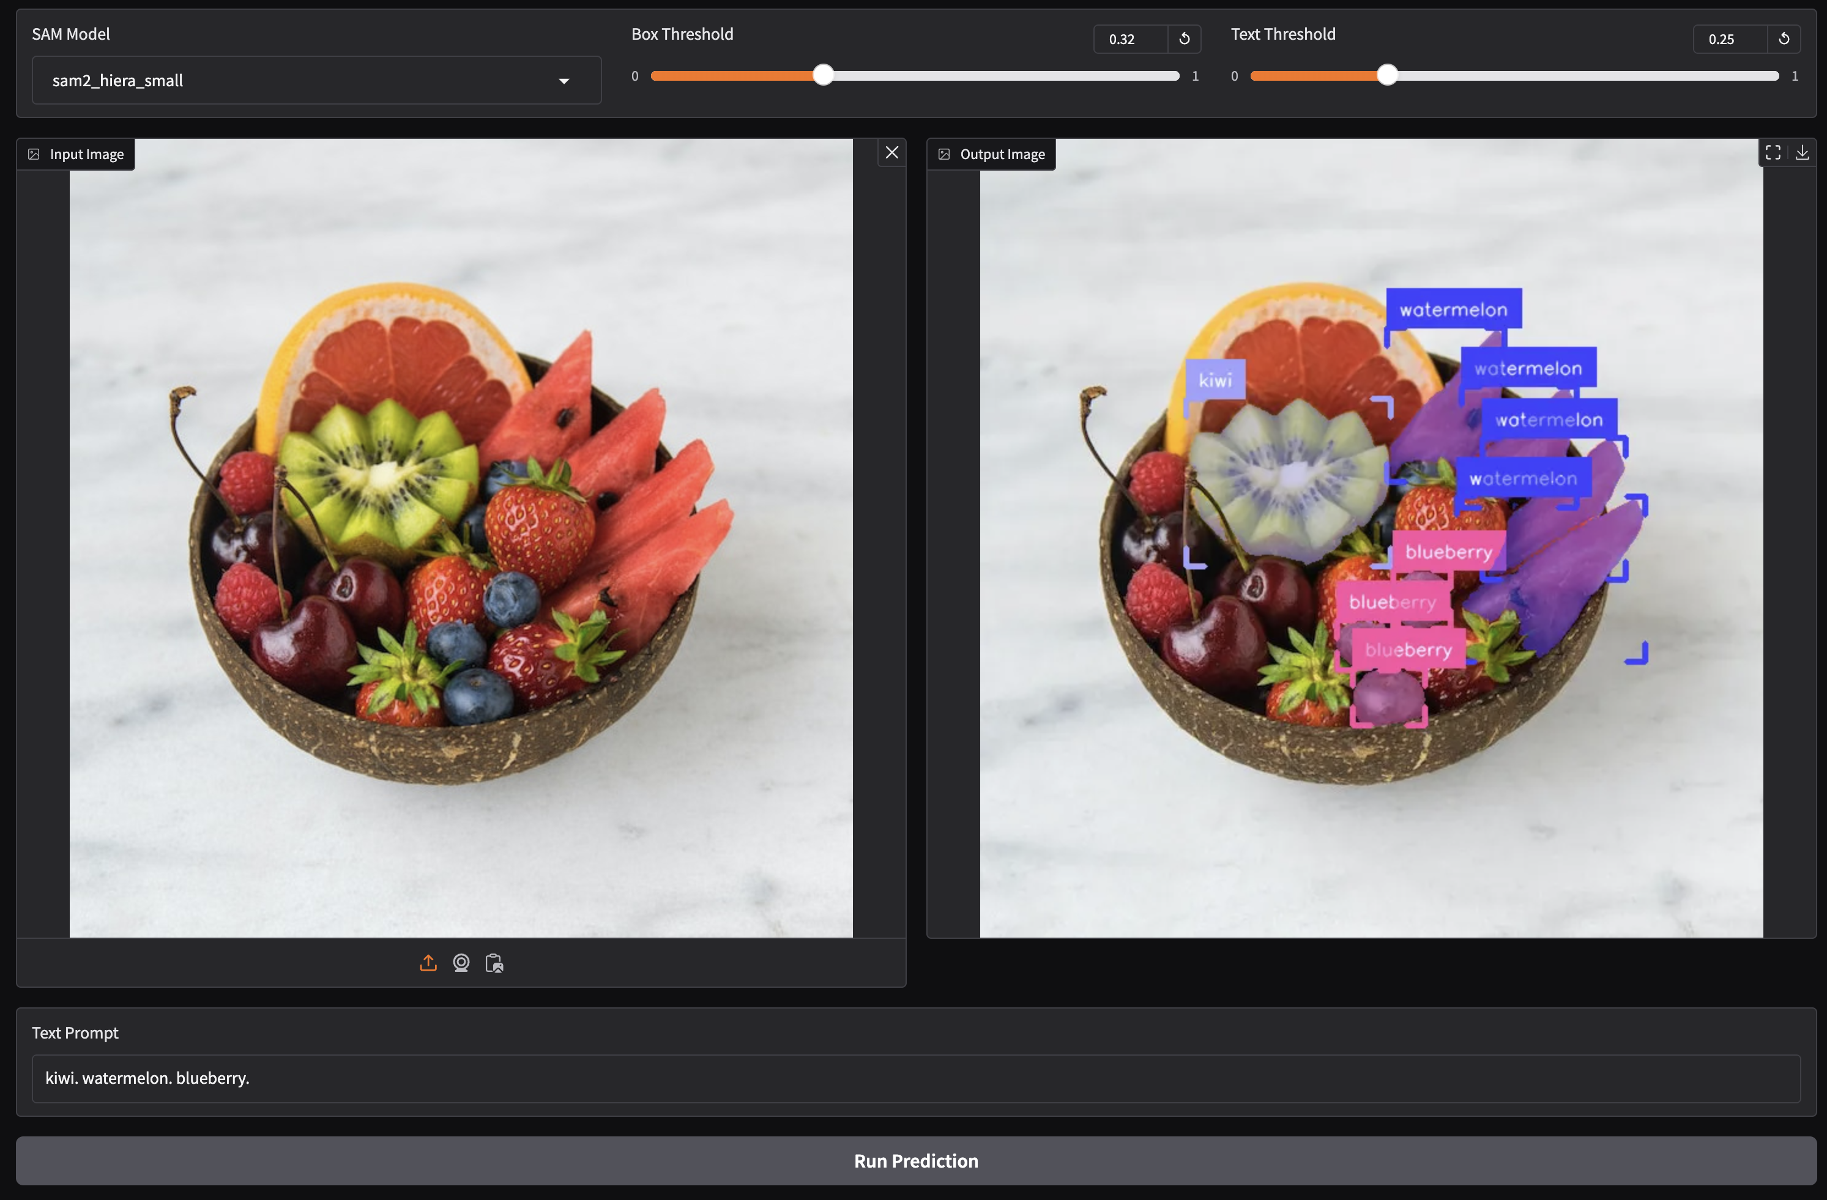View output image in fullscreen

(1773, 153)
